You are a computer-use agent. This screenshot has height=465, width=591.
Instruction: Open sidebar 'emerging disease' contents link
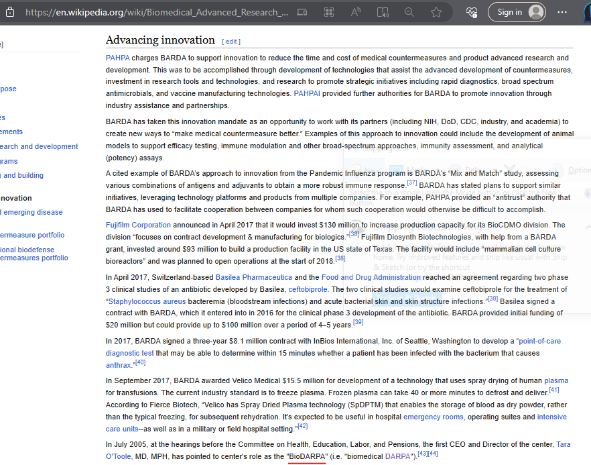31,213
